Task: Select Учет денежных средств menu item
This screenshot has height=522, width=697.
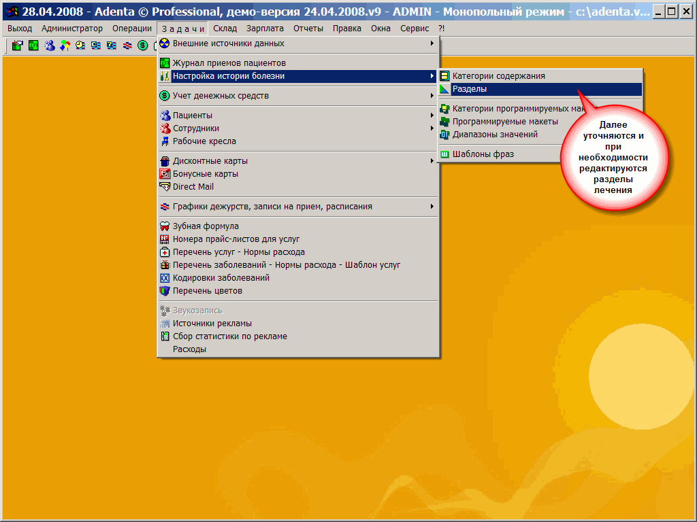Action: point(221,96)
